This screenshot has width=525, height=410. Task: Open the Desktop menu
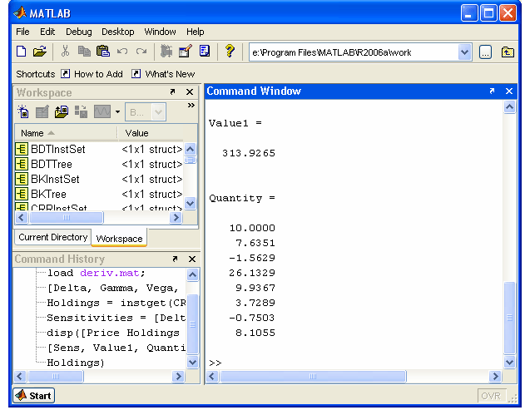[x=118, y=32]
